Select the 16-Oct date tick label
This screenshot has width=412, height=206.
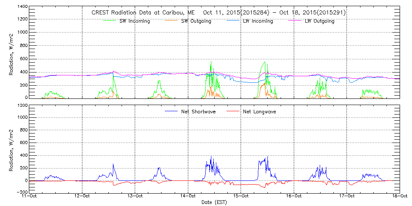coord(294,196)
